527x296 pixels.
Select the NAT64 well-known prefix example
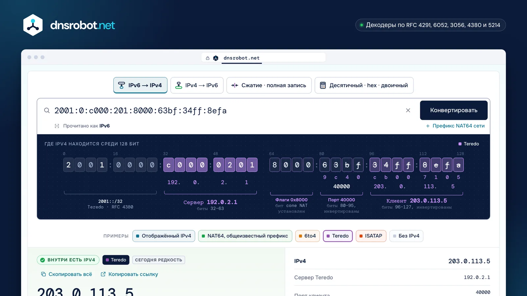coord(245,236)
